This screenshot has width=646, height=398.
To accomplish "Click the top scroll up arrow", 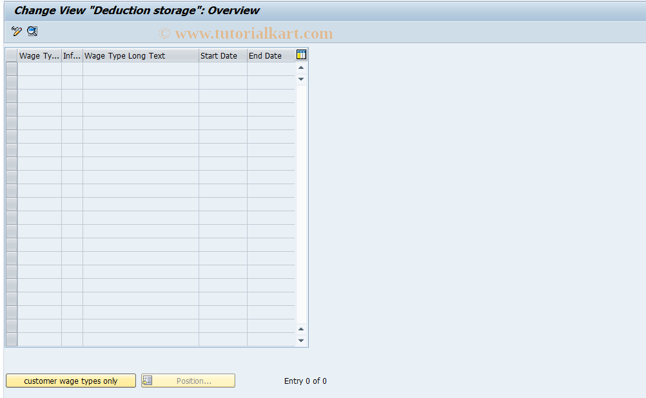I will [301, 68].
